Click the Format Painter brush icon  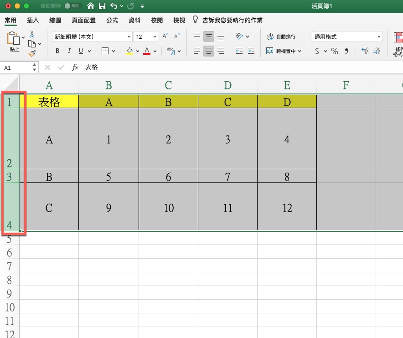coord(32,53)
